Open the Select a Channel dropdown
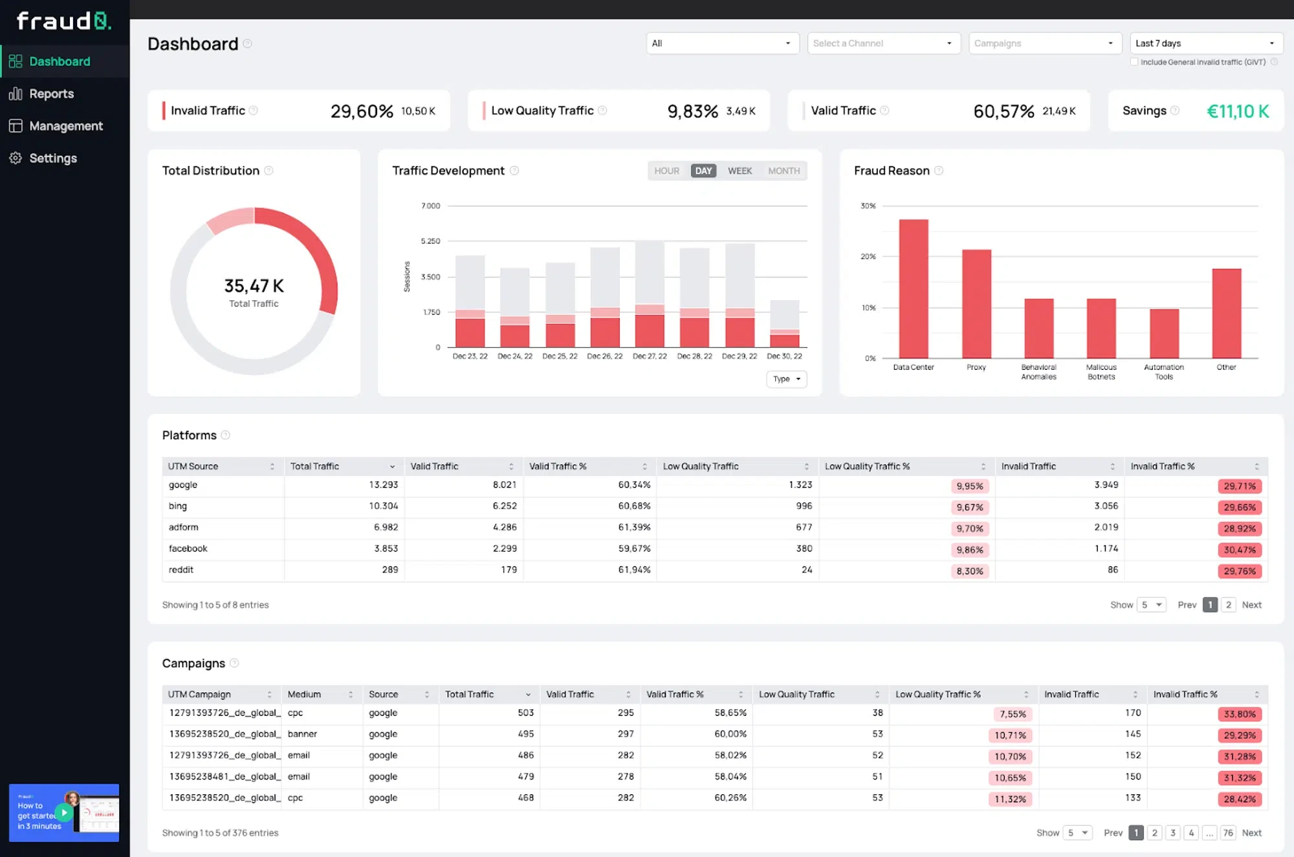 point(884,43)
